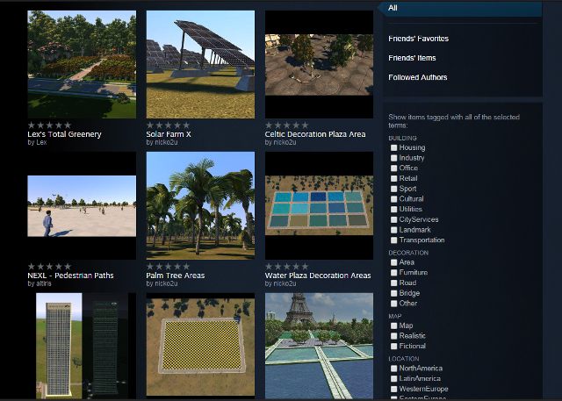Open Water Plaza Decoration Areas thumbnail
The width and height of the screenshot is (562, 401).
pos(319,205)
